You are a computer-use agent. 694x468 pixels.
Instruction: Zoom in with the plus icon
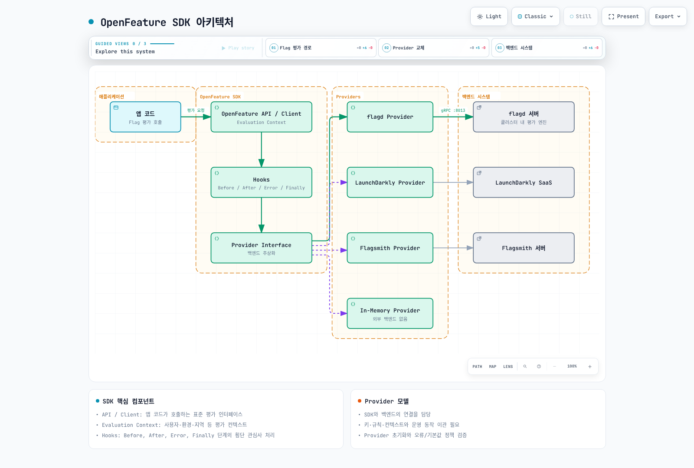tap(590, 367)
